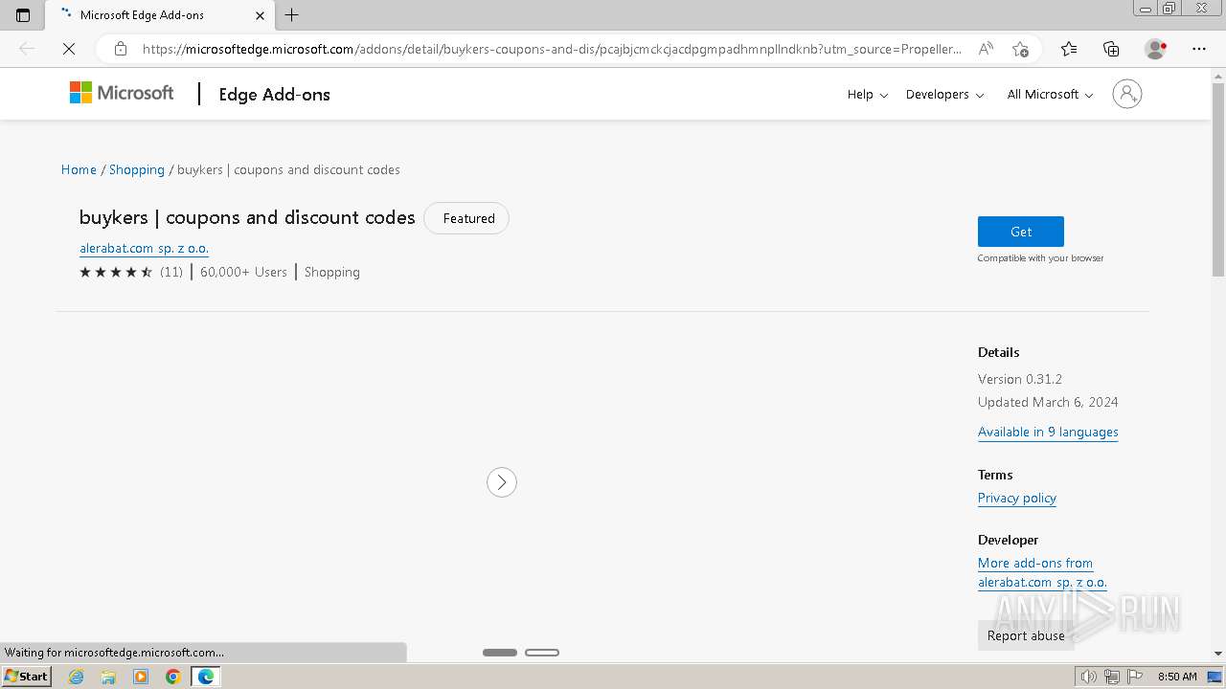The image size is (1226, 689).
Task: Show next screenshot with arrow
Action: pos(502,482)
